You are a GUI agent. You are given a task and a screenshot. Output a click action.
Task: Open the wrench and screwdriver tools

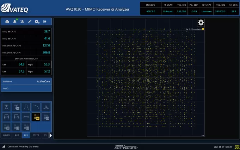22,21
